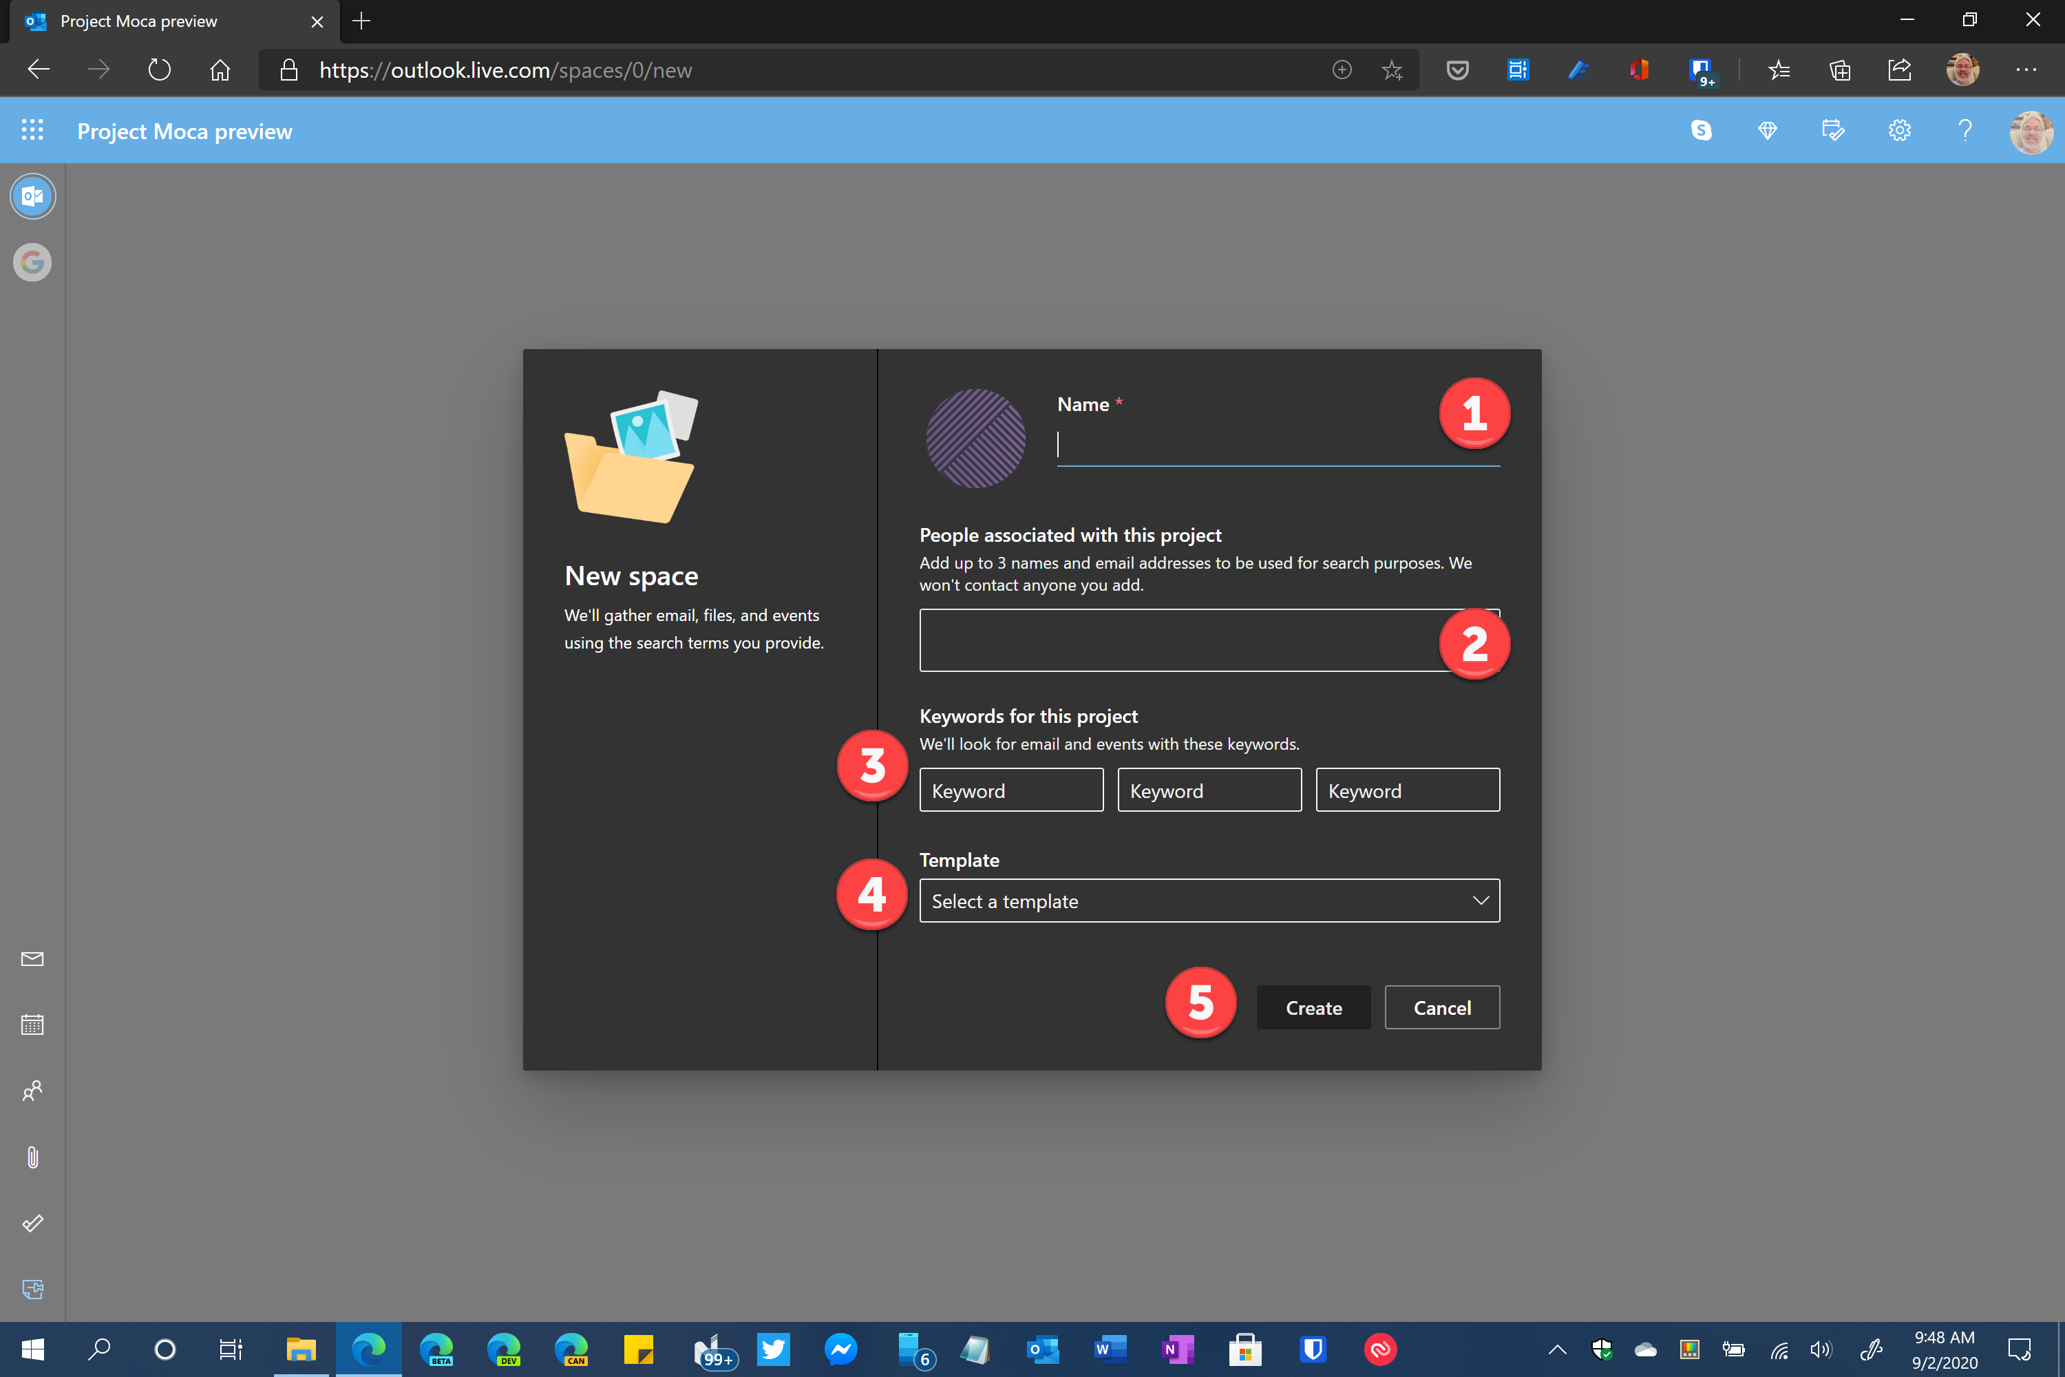Open the app launcher grid icon
Screen dimensions: 2065x1377
[x=32, y=129]
